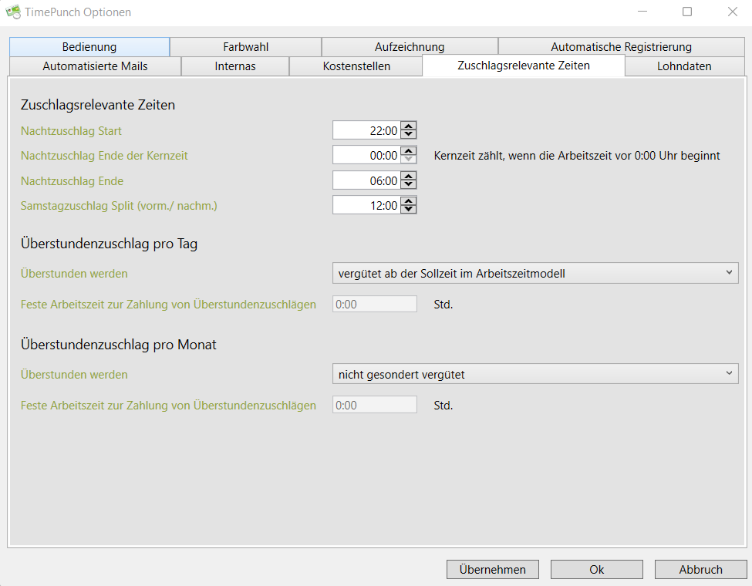The width and height of the screenshot is (752, 586).
Task: Open the Farbwahl tab
Action: (x=245, y=47)
